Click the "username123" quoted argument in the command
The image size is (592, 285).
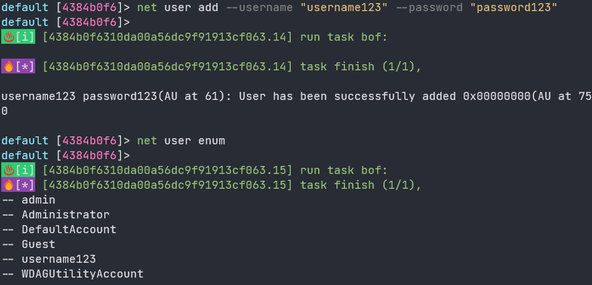(344, 7)
